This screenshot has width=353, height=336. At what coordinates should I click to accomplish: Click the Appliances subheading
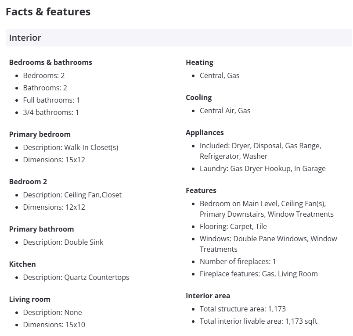coord(205,132)
